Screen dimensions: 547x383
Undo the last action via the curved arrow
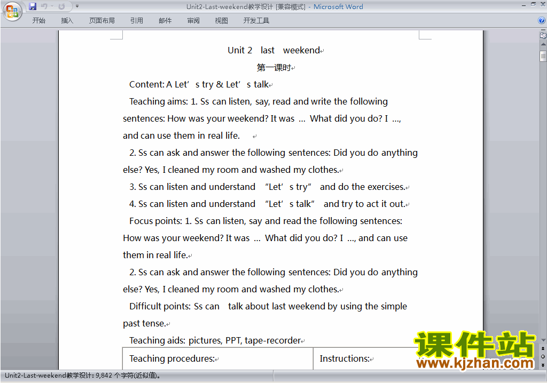[44, 6]
